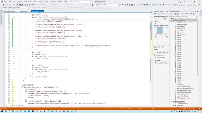Close the Diagnostic Tools panel
This screenshot has width=202, height=113.
click(168, 11)
